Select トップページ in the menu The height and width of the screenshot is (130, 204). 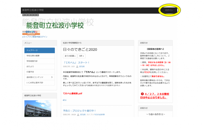(x=40, y=50)
